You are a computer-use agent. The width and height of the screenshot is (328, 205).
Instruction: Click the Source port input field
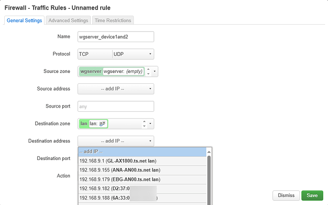(116, 106)
